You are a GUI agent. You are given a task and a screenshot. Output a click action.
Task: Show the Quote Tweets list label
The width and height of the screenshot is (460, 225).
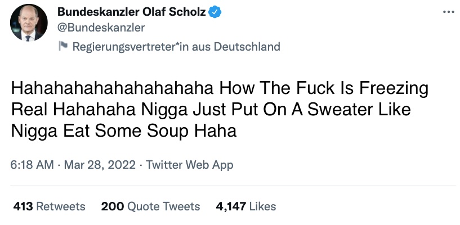coord(163,206)
